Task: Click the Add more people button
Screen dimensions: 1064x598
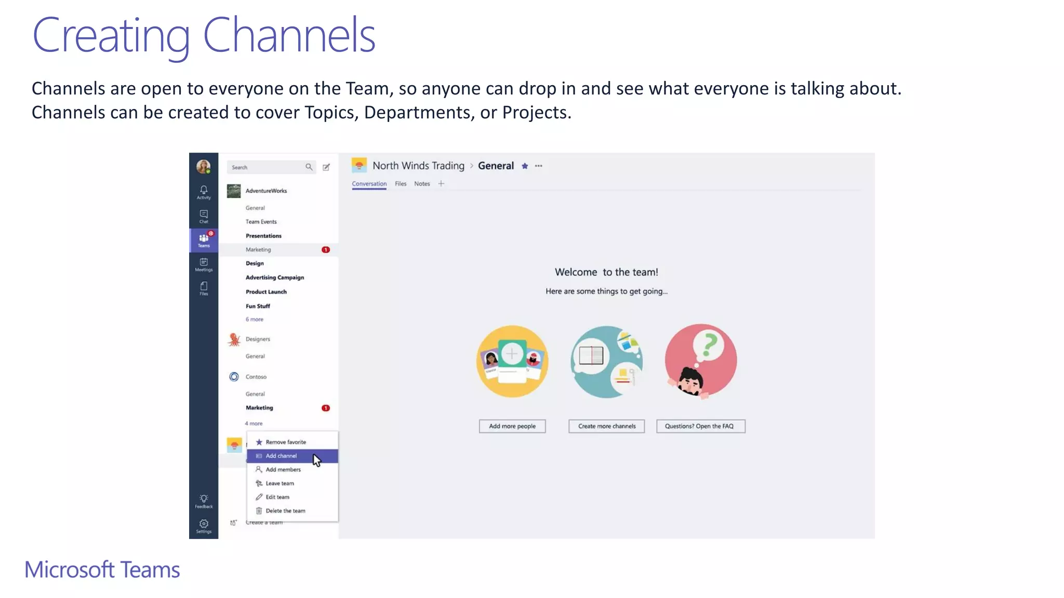Action: coord(512,426)
